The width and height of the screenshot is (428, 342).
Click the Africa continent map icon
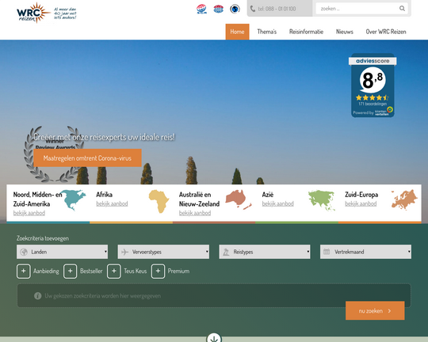(159, 201)
